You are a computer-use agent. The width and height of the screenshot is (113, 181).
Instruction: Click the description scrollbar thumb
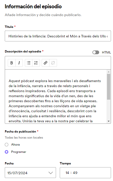[108, 87]
